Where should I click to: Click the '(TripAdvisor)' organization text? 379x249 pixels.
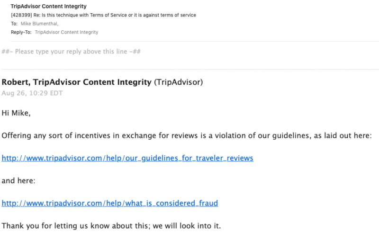coord(179,82)
